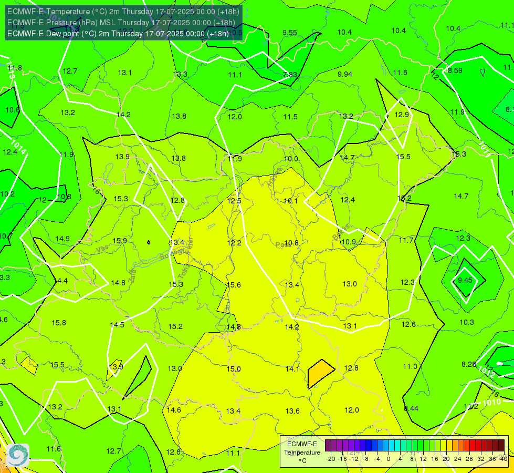
Task: Click the dew point value 7.83
Action: [x=290, y=75]
